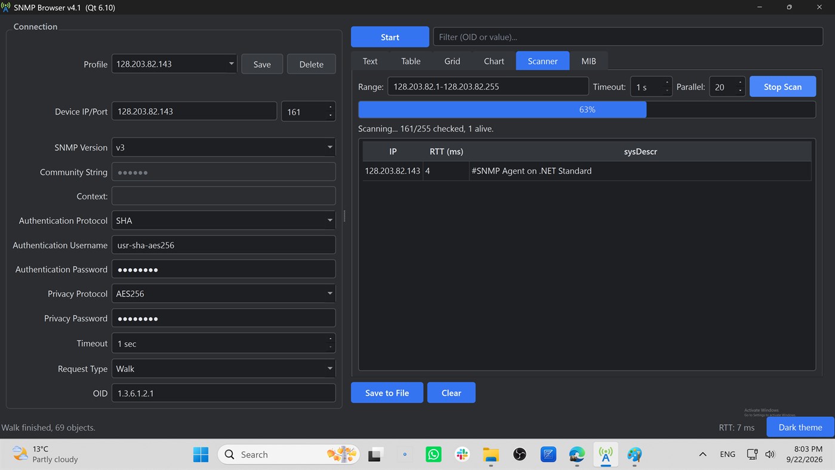
Task: Open the Request Type Walk dropdown
Action: (223, 368)
